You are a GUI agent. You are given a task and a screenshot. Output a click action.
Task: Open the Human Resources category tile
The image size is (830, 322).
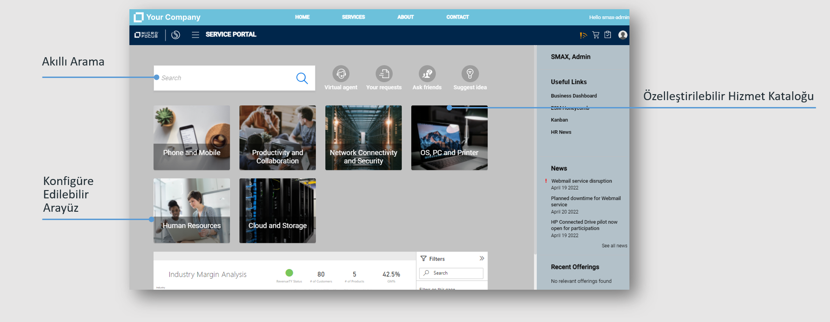192,211
